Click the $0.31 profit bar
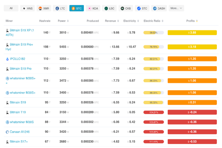Screen dimensions: 222x148 (x=192, y=102)
